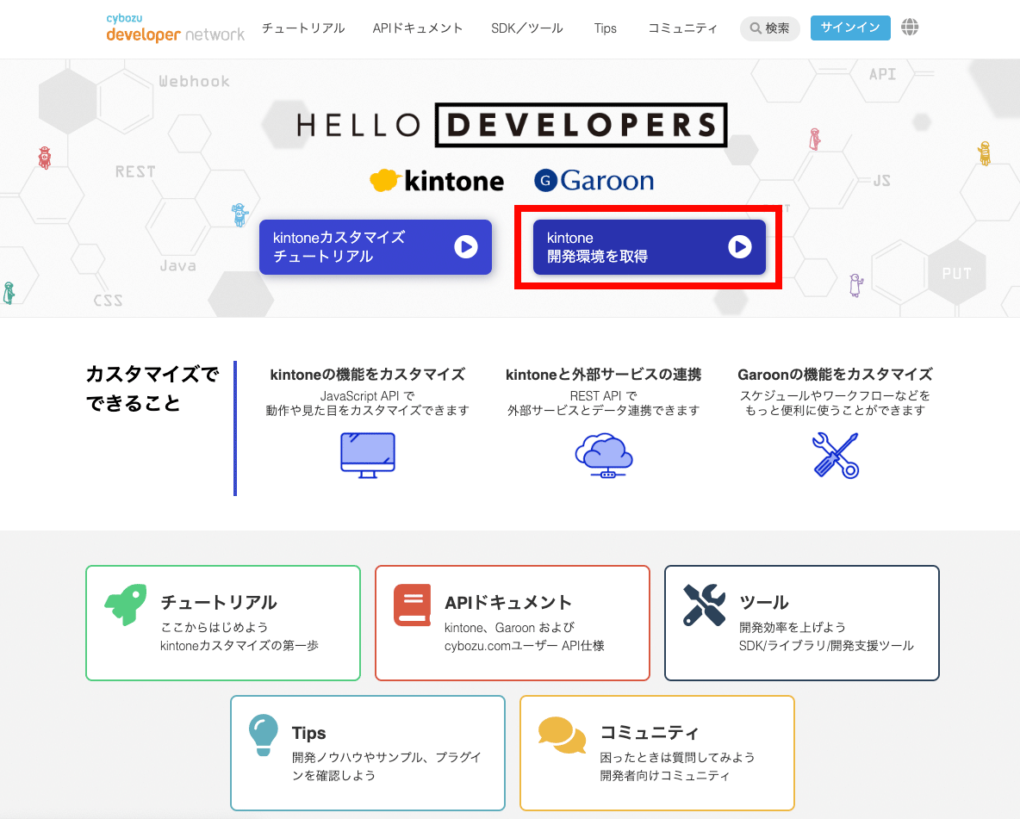Viewport: 1020px width, 819px height.
Task: Click play arrow on kintoneカスタマイズ チュートリアル button
Action: tap(466, 247)
